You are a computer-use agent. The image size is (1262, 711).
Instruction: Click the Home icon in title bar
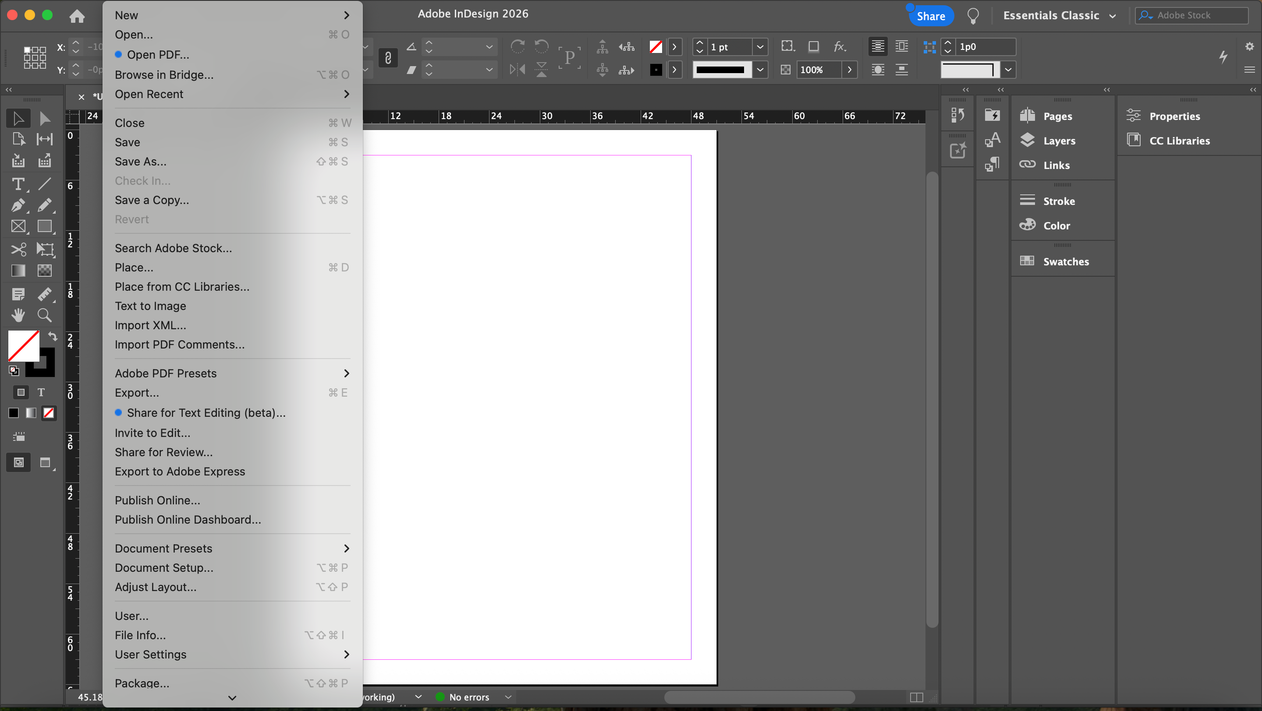[77, 16]
